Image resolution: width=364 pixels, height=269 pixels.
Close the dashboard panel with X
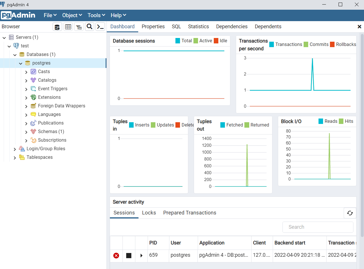click(359, 27)
